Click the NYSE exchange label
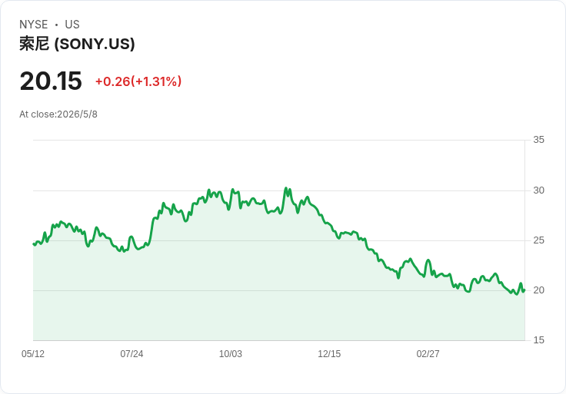The width and height of the screenshot is (566, 394). [34, 25]
